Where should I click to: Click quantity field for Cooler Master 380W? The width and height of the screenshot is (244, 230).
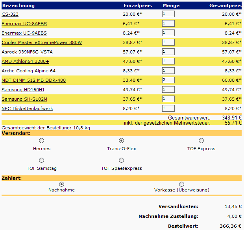point(168,42)
